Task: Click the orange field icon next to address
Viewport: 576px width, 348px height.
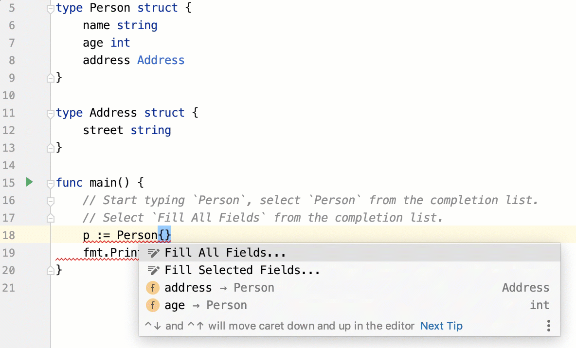Action: [153, 288]
